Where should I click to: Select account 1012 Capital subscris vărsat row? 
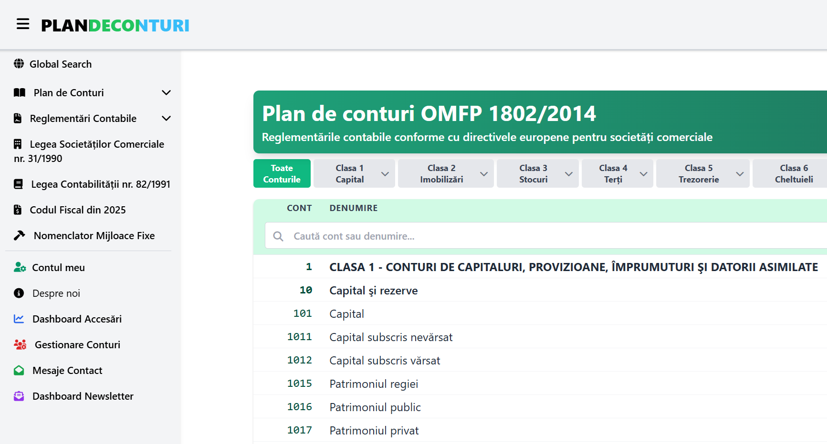(x=385, y=360)
